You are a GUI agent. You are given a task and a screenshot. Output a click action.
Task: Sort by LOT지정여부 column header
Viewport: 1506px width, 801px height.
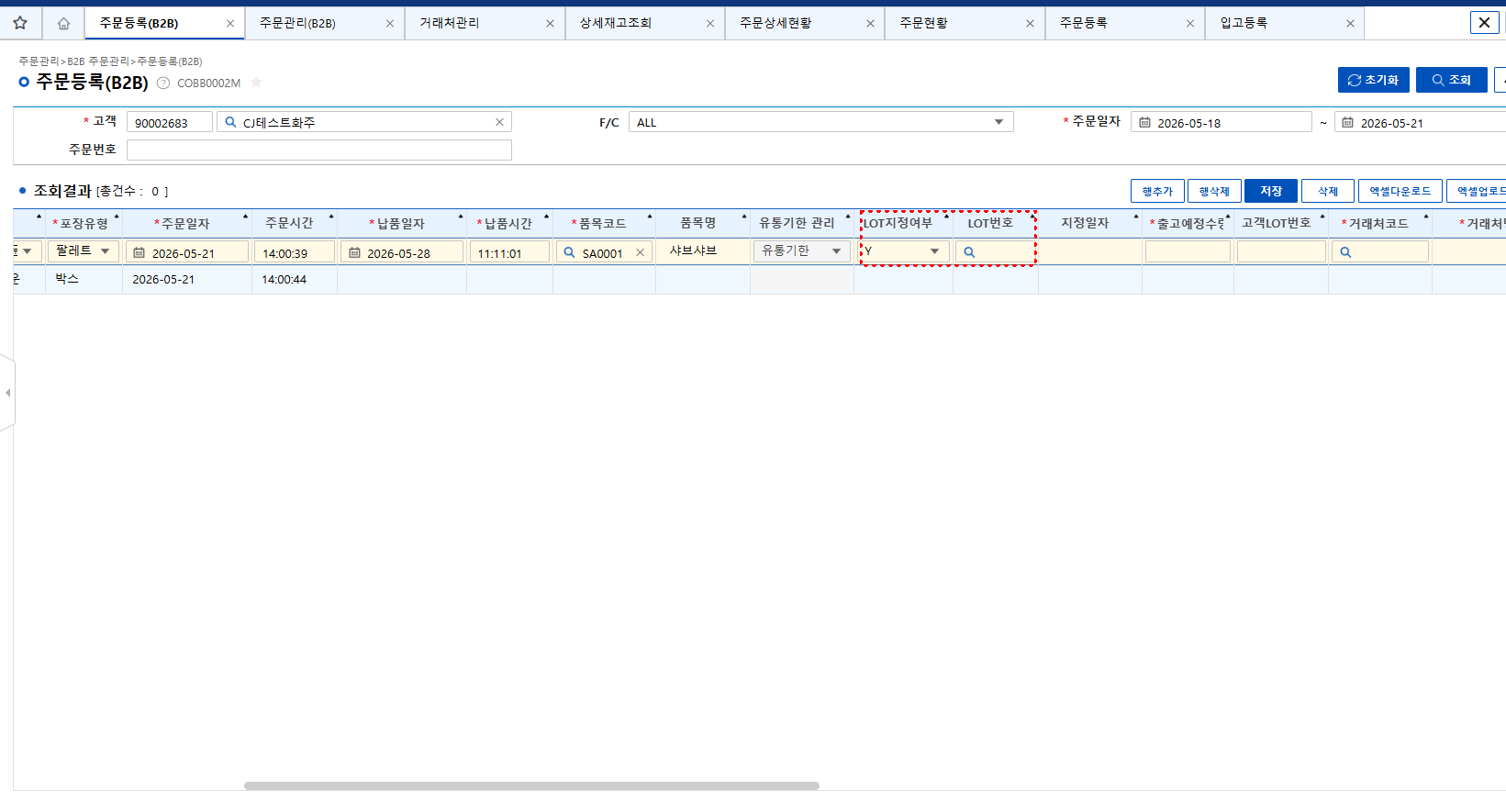point(903,223)
